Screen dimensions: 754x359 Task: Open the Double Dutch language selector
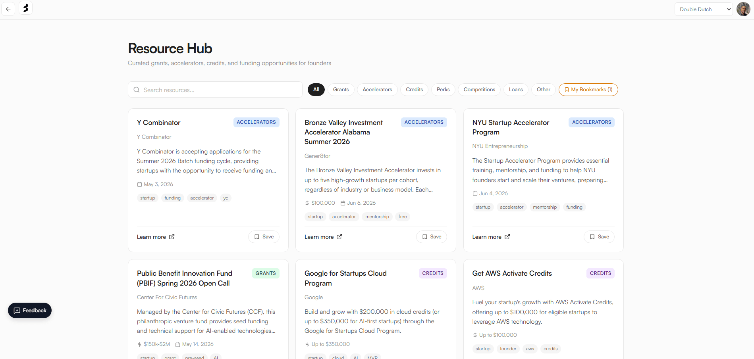tap(703, 9)
